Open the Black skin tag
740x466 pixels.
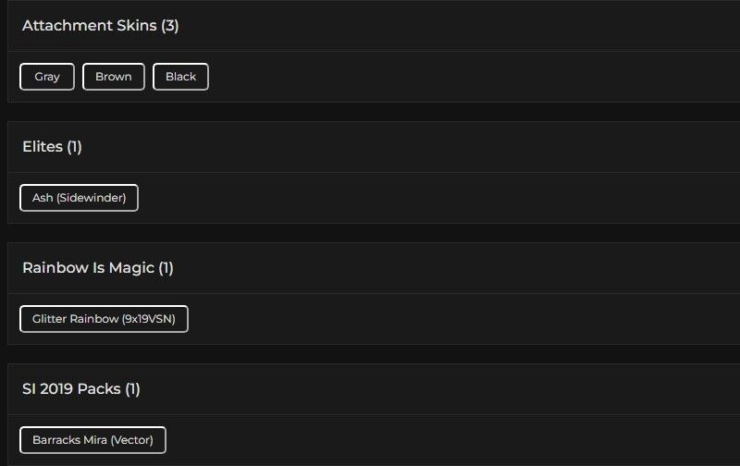tap(180, 77)
